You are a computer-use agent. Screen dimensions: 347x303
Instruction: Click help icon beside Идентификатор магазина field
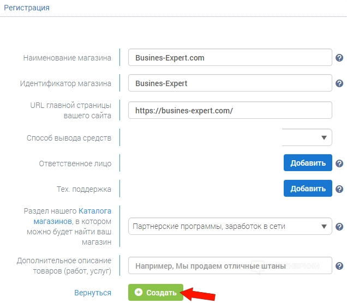[x=339, y=83]
